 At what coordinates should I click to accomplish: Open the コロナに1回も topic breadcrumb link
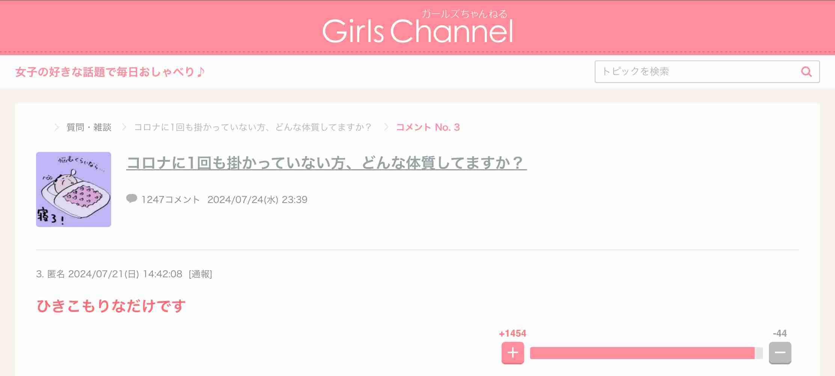click(253, 127)
